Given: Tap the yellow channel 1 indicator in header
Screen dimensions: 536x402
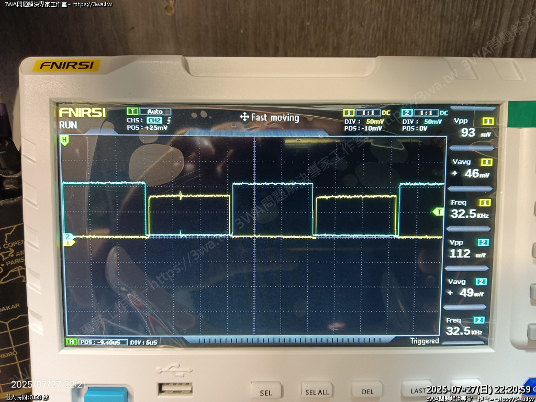Looking at the screenshot, I should point(349,113).
